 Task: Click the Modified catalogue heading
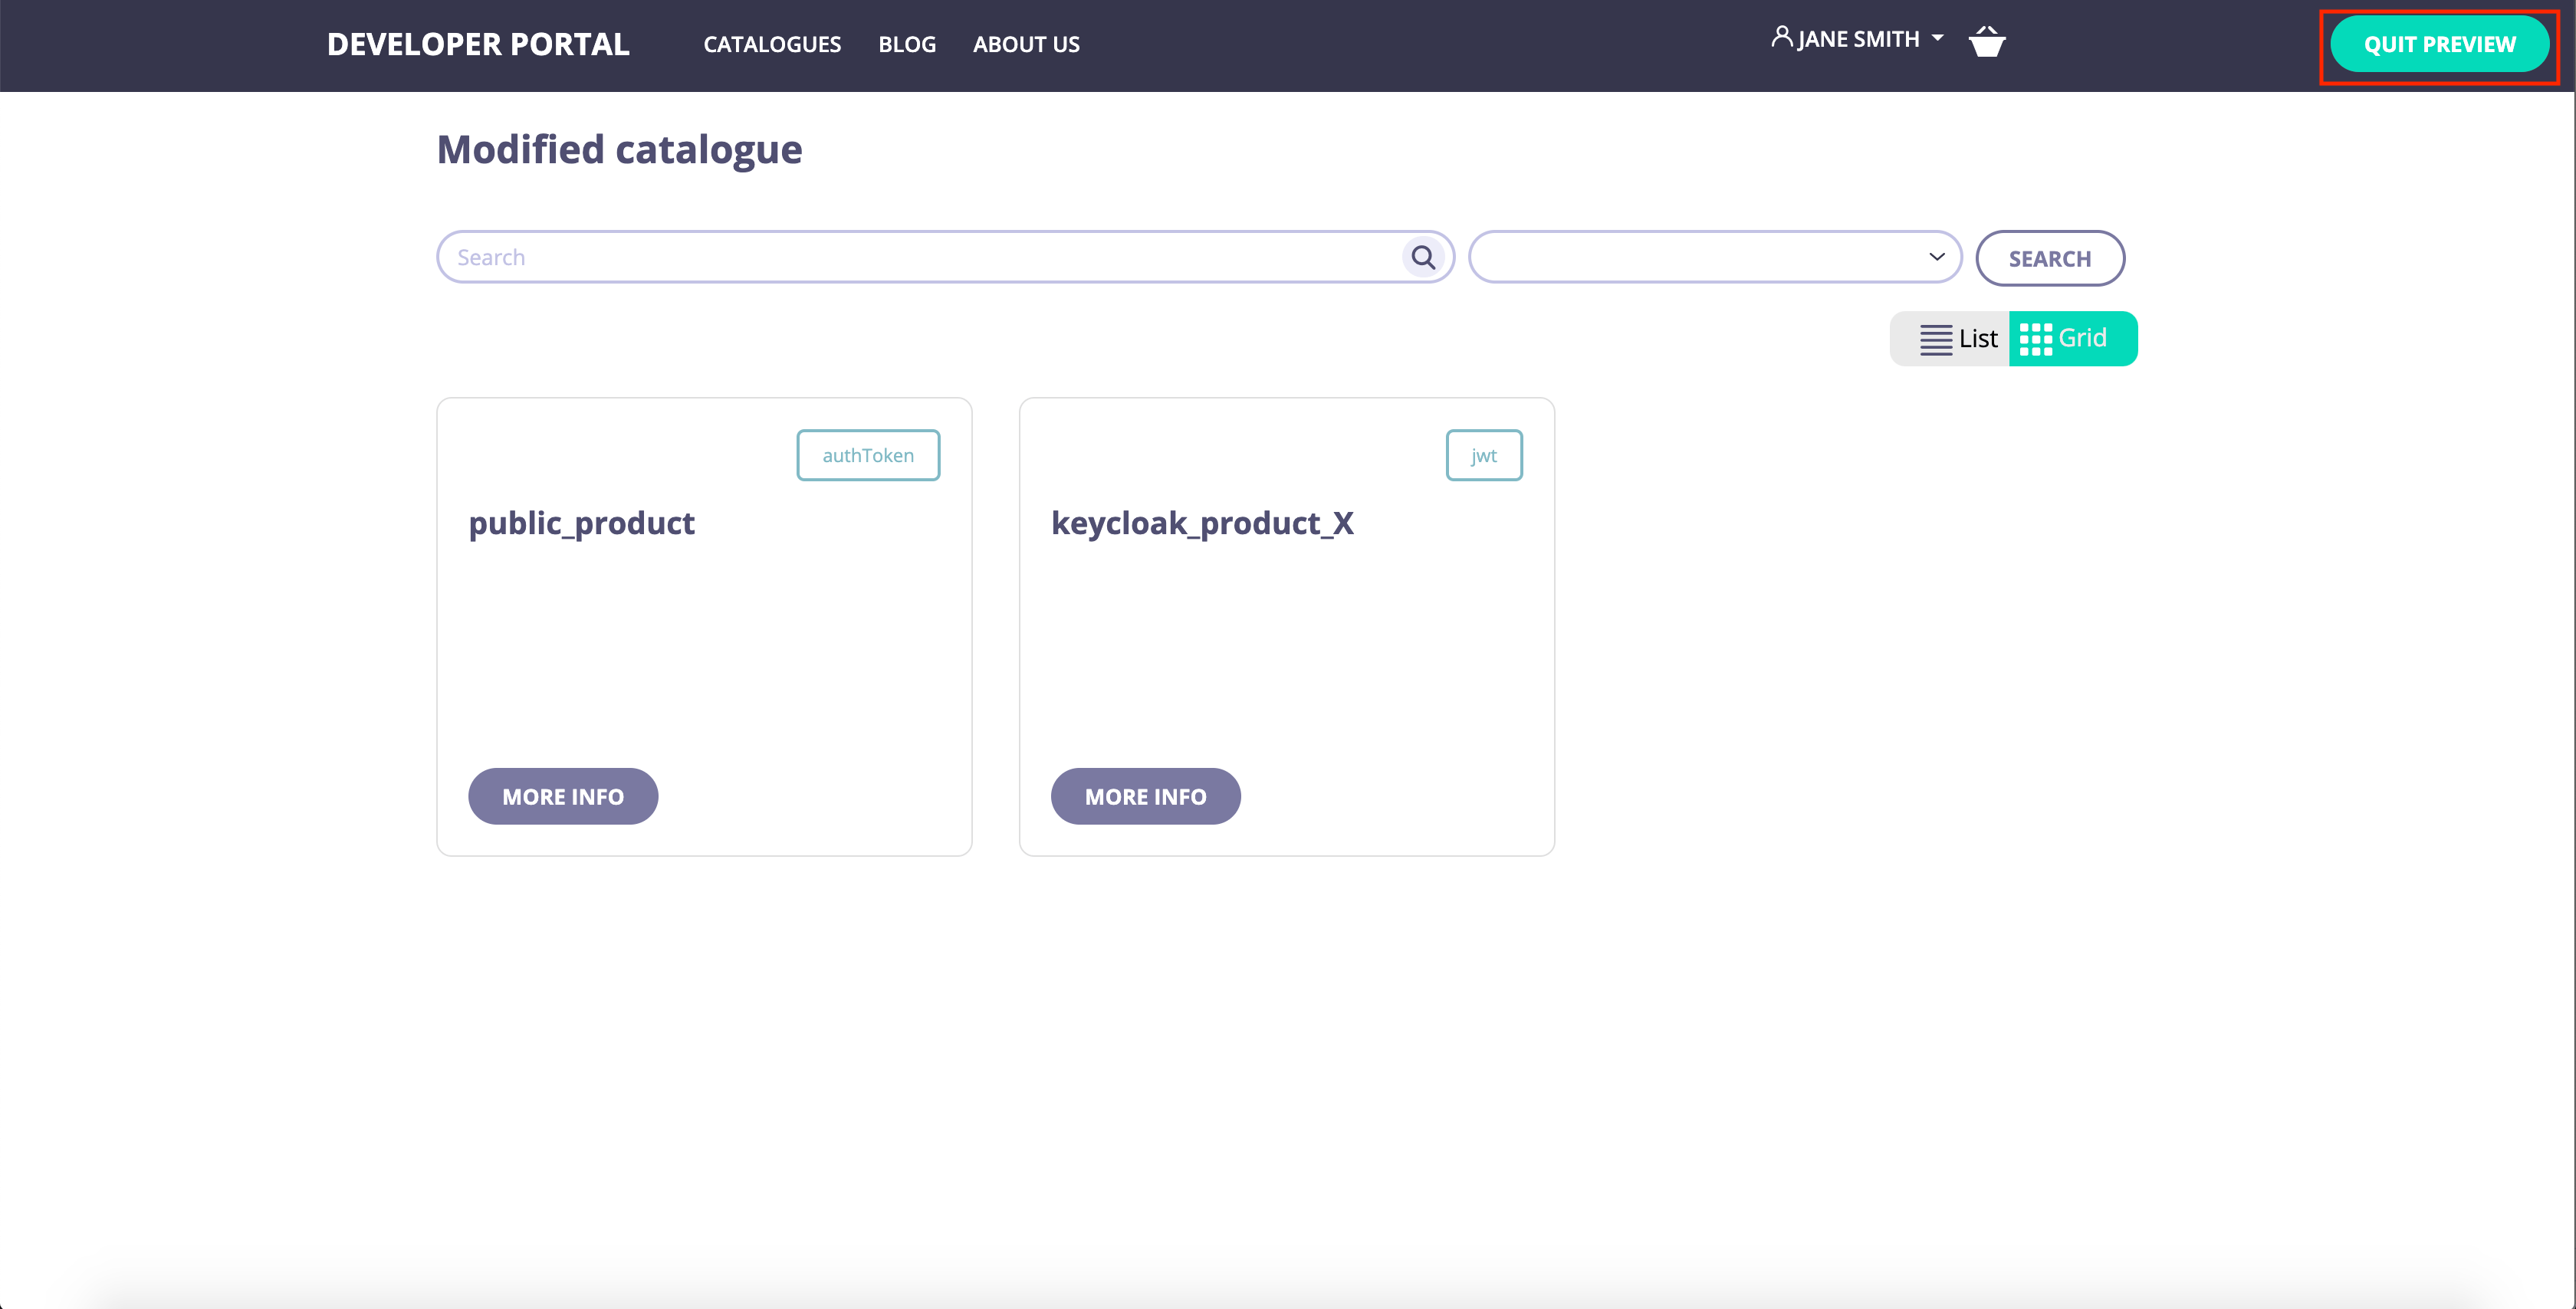[619, 150]
